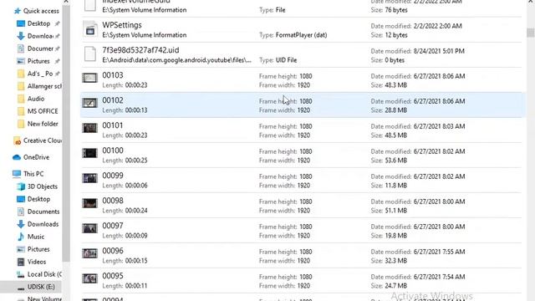This screenshot has height=301, width=535.
Task: Select video file name 00100
Action: (113, 150)
